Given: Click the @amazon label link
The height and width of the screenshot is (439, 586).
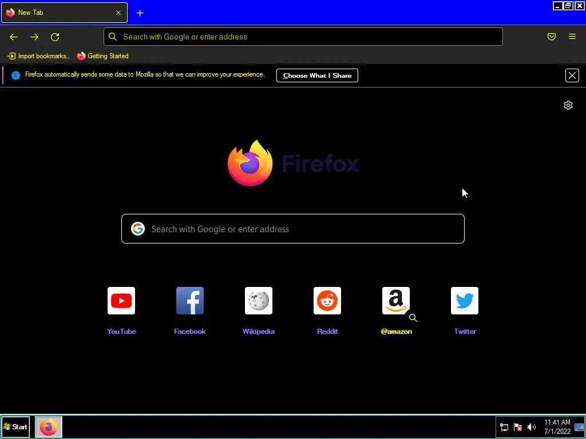Looking at the screenshot, I should [x=396, y=332].
